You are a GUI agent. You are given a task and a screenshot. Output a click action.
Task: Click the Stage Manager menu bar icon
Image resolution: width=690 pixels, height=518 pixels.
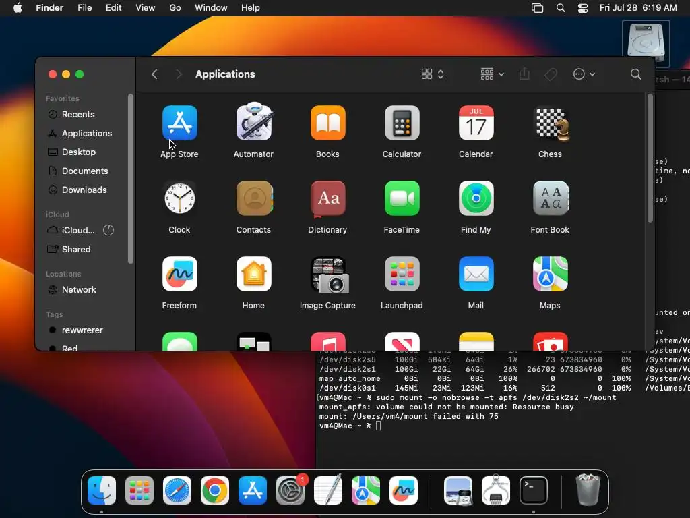[537, 8]
